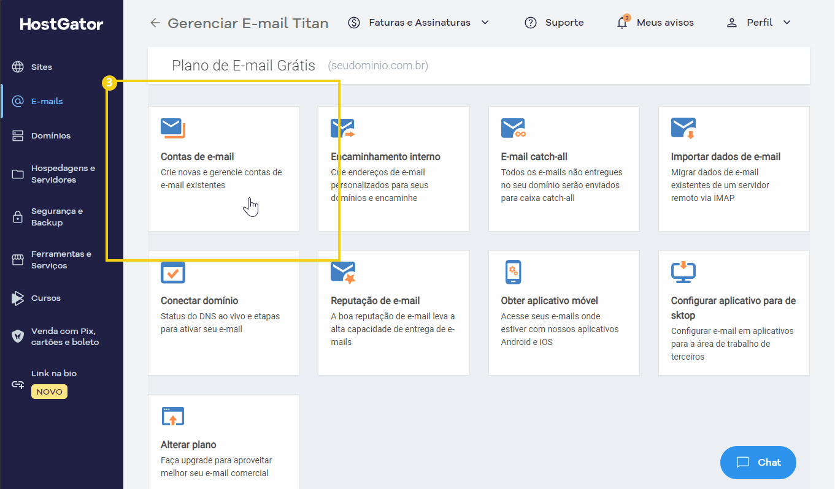Click the NOVO badge
Screen dimensions: 835x489
tap(49, 392)
